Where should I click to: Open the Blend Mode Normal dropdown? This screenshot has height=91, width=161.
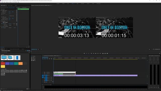[x=11, y=25]
